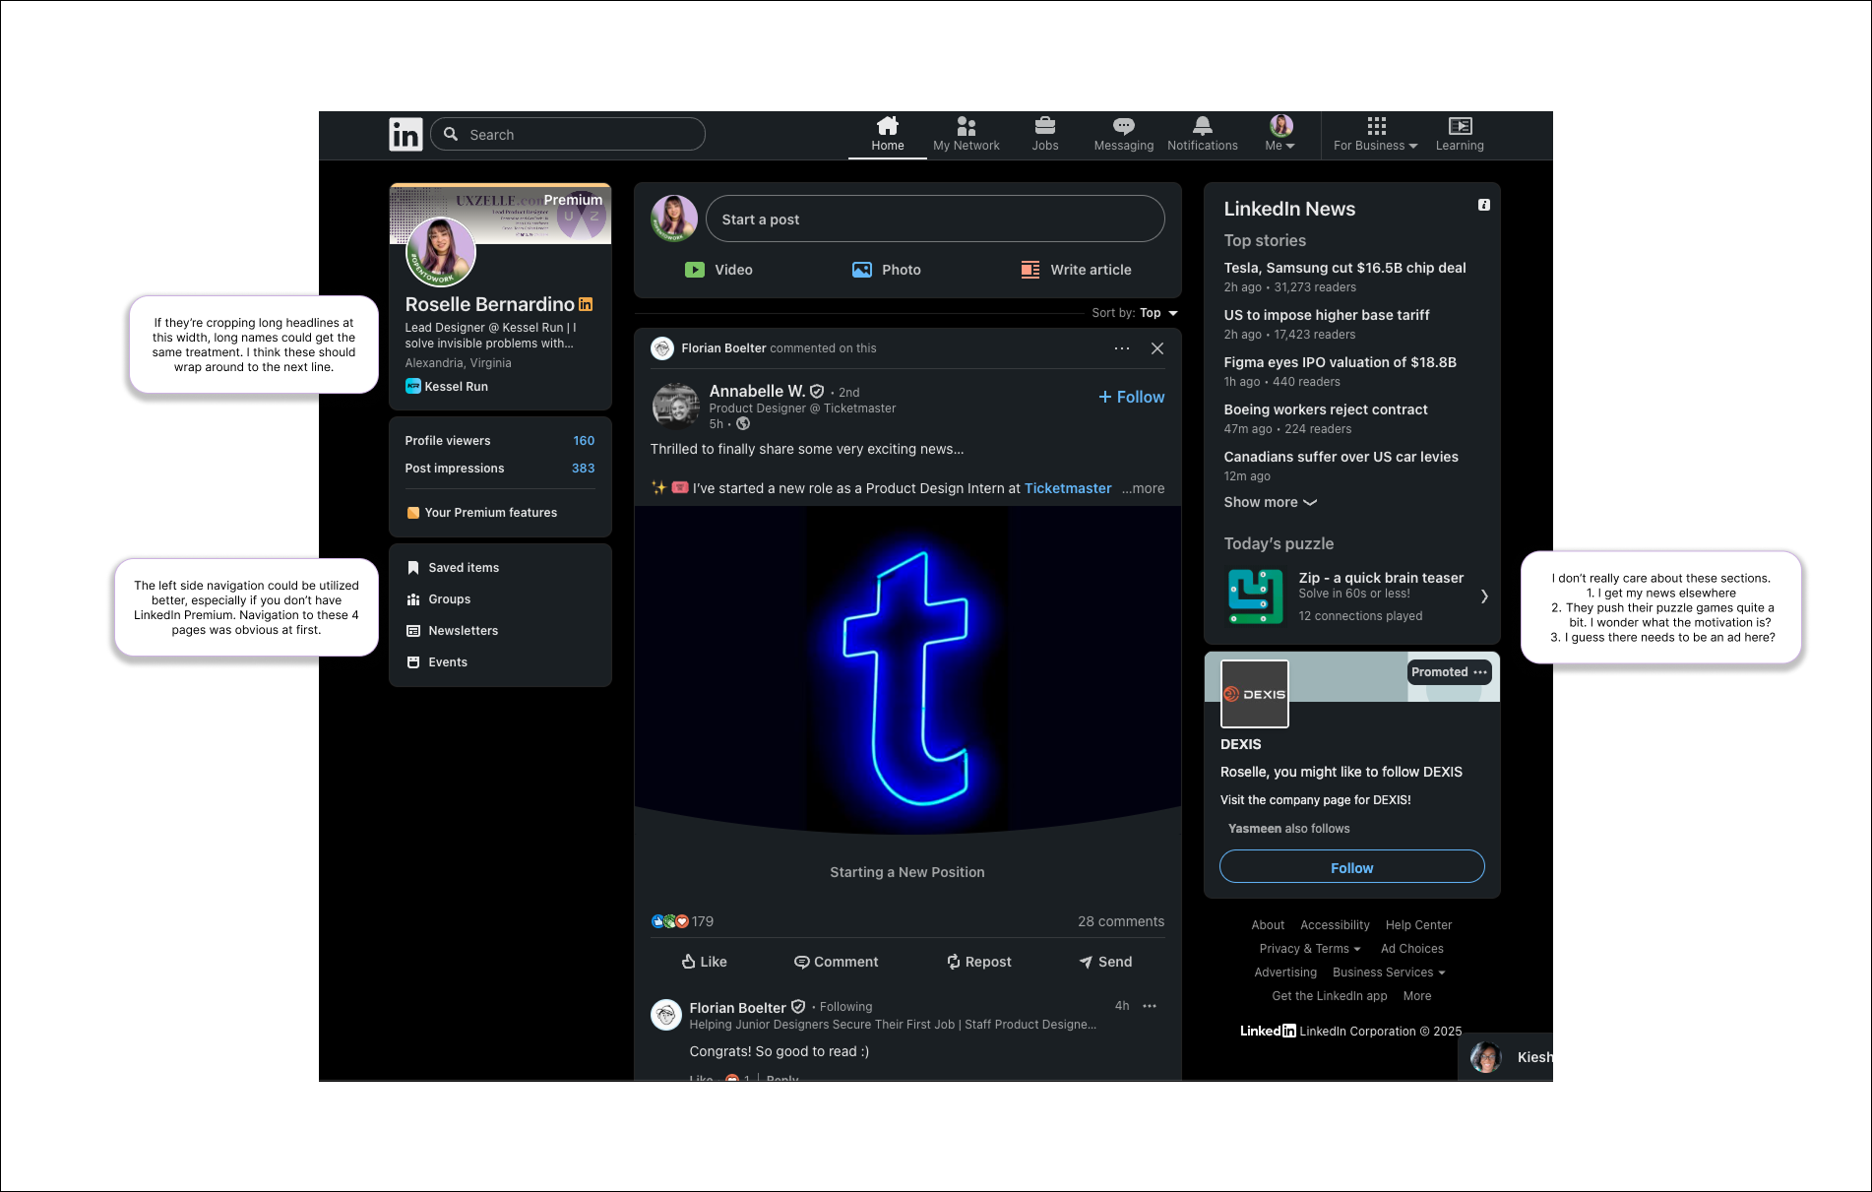Click the Search input field

[568, 135]
